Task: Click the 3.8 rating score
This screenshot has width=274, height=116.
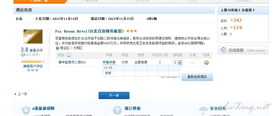Action: (x=24, y=50)
